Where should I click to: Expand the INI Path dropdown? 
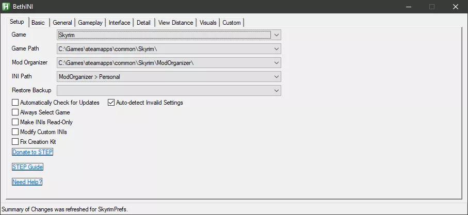coord(169,77)
